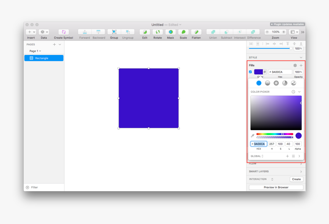Select the Scale tool

(183, 32)
